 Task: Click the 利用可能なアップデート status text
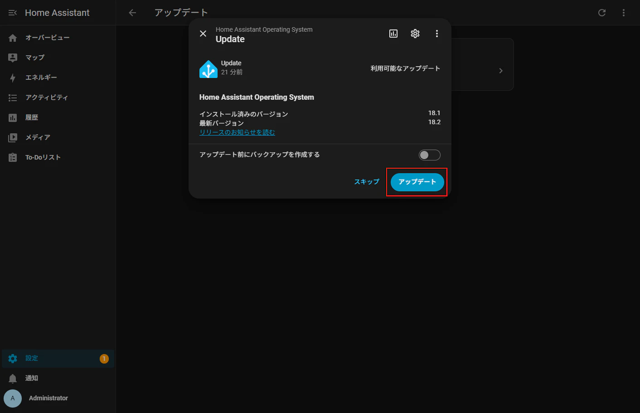pyautogui.click(x=405, y=68)
